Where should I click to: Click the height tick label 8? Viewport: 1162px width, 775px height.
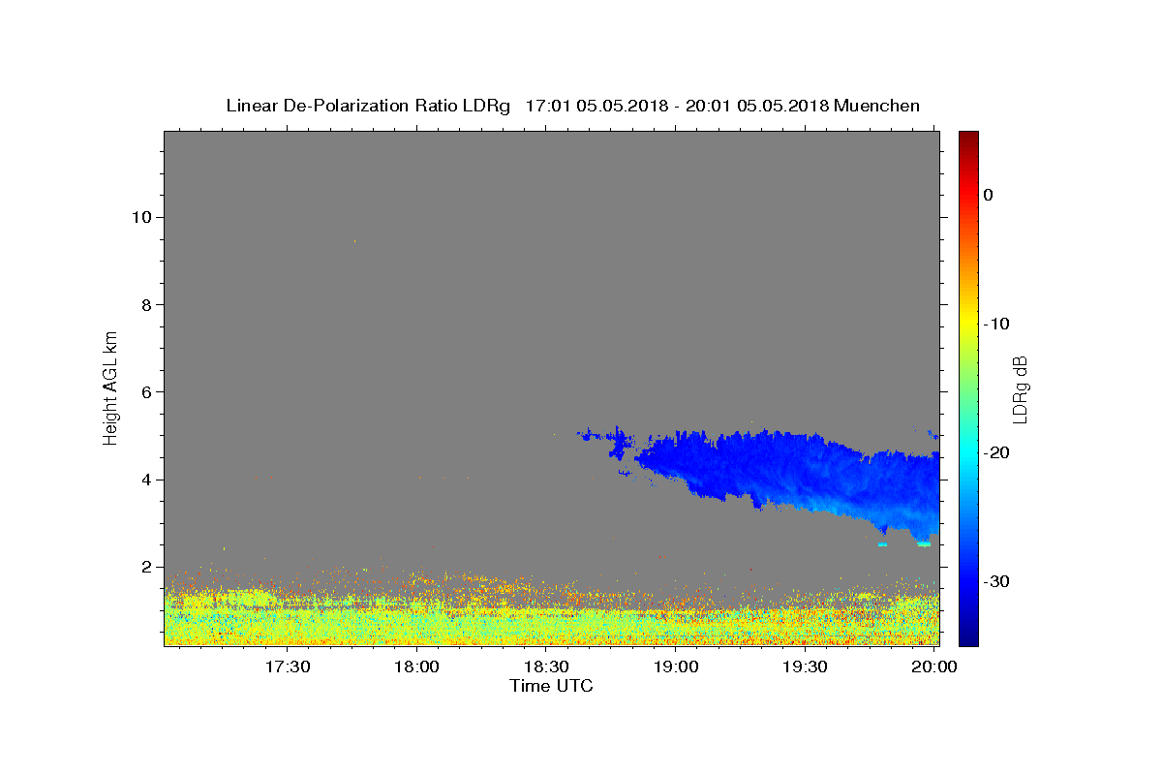click(x=145, y=304)
